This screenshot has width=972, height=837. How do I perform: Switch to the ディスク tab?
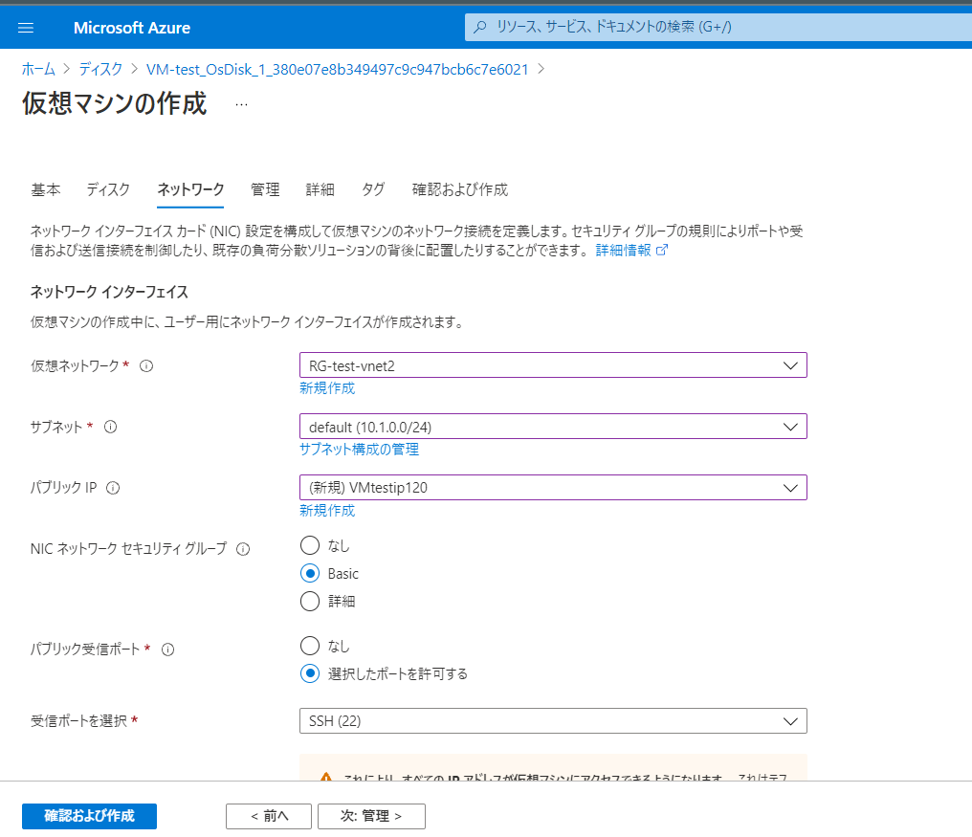(x=108, y=189)
